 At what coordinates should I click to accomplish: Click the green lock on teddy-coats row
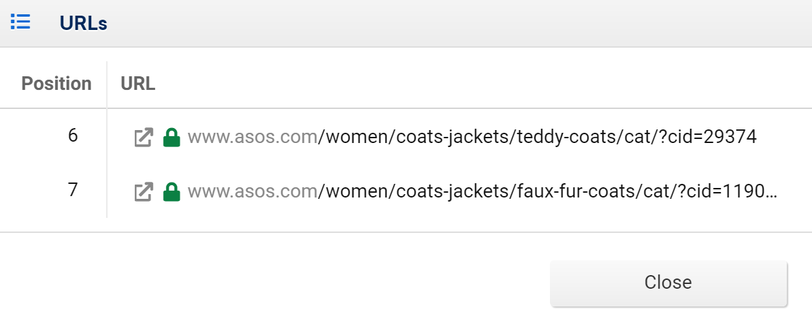tap(172, 138)
